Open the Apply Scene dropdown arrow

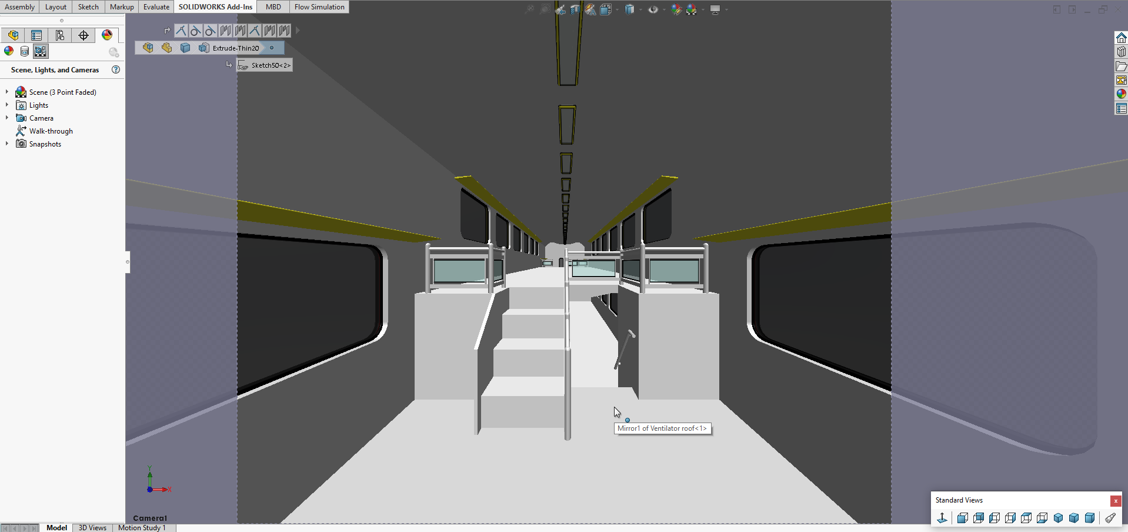tap(703, 9)
